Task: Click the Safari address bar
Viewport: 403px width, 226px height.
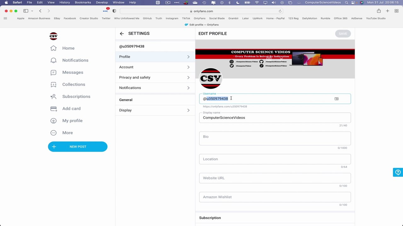Action: pyautogui.click(x=201, y=11)
